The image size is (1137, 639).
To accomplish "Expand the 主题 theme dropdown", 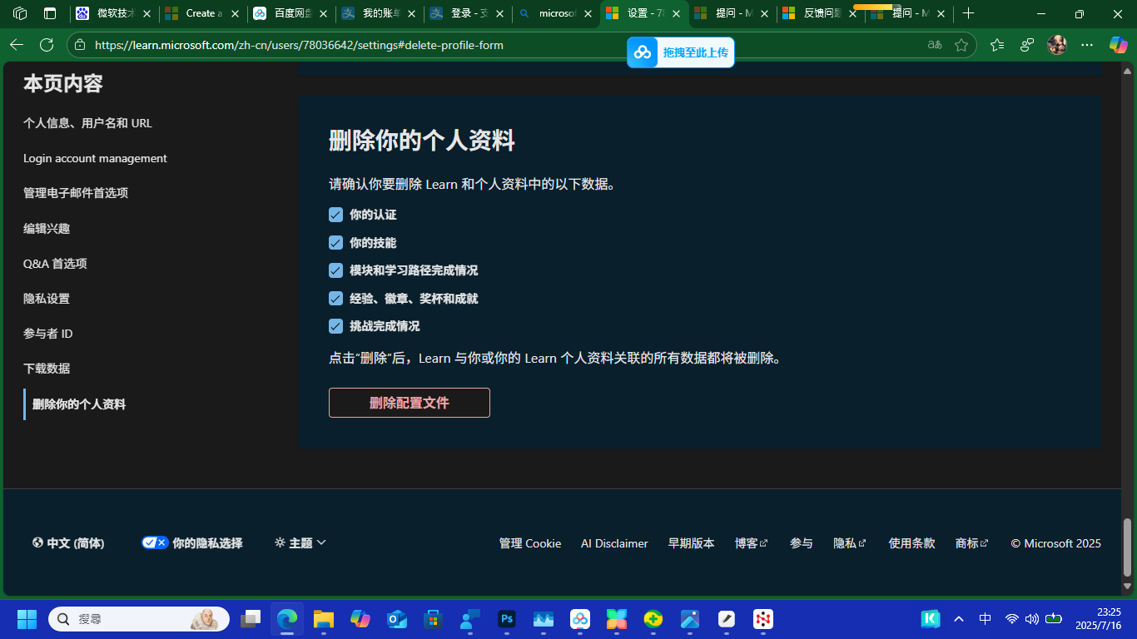I will click(x=300, y=542).
